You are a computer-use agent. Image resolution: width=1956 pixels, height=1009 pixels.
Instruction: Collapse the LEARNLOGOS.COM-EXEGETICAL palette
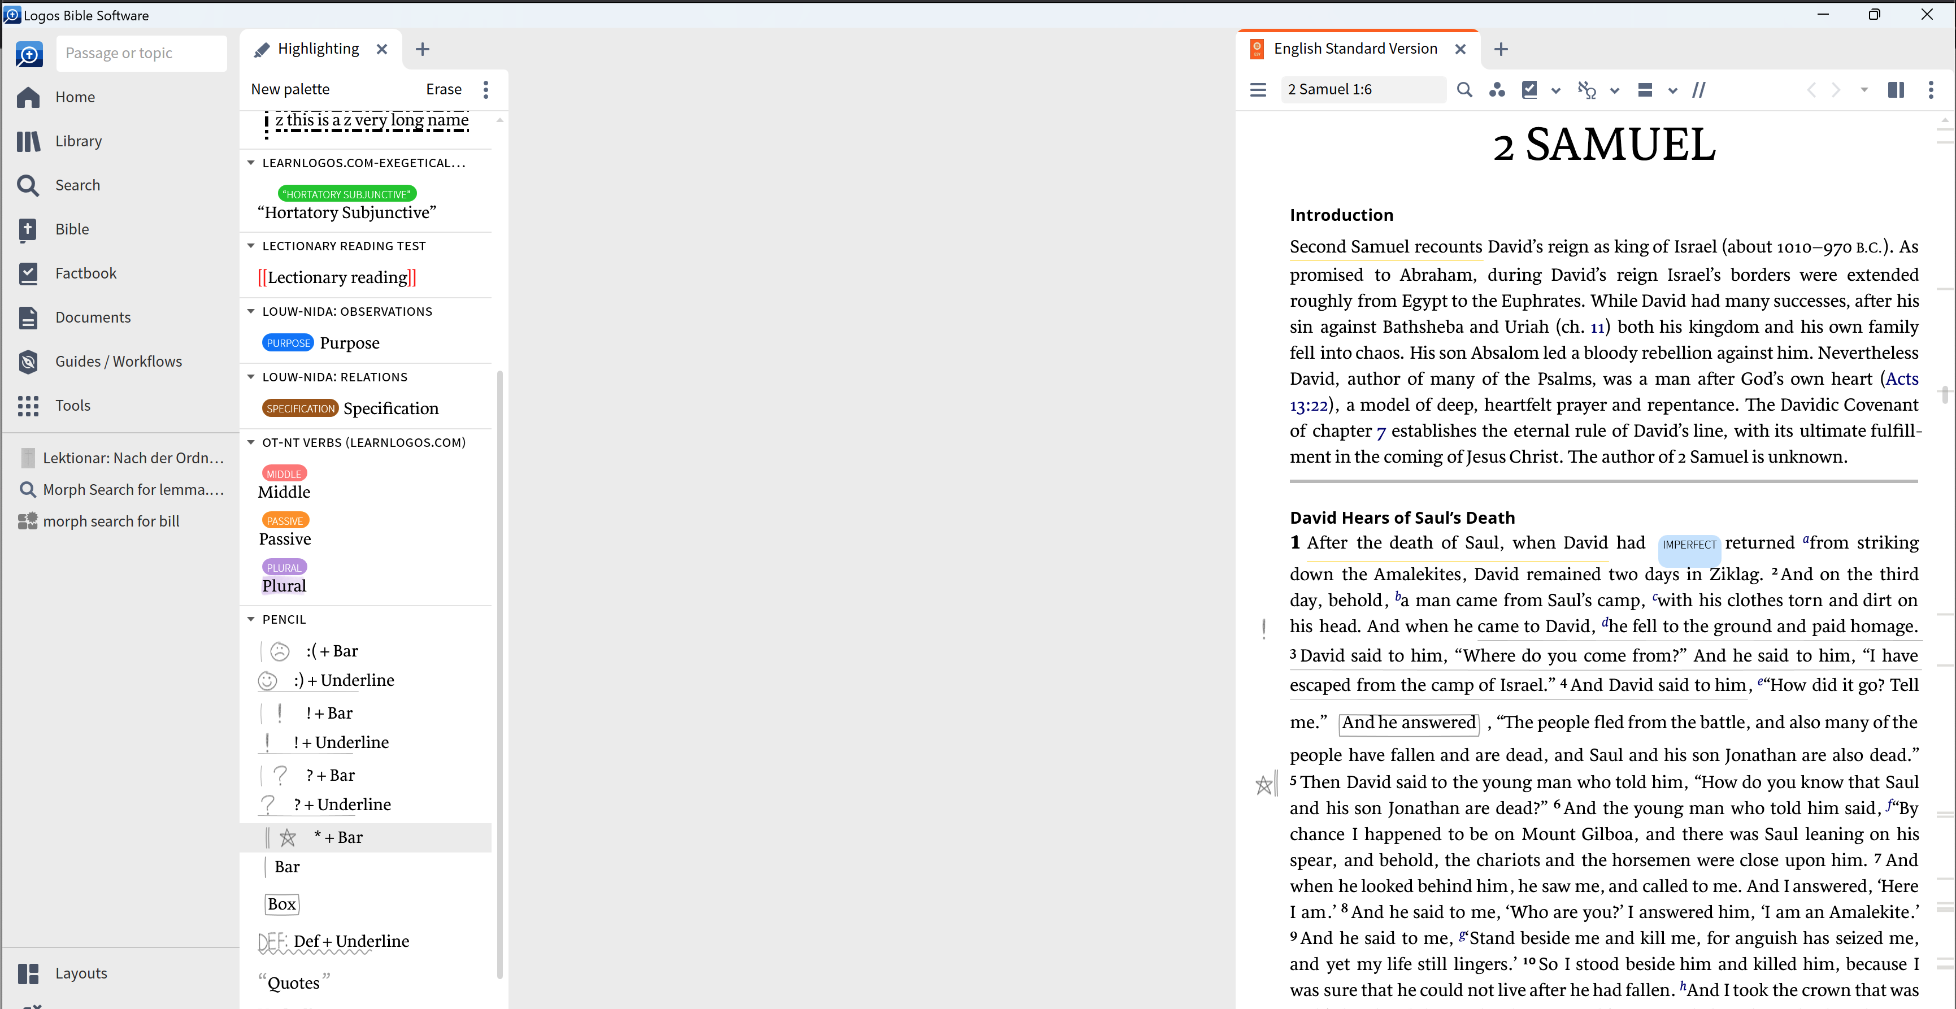pos(251,163)
